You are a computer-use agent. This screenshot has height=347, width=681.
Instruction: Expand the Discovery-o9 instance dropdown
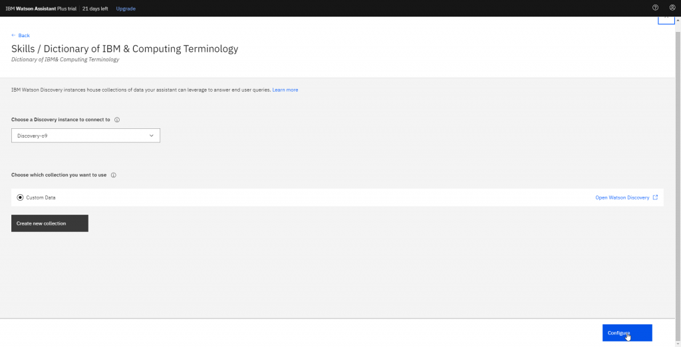click(86, 136)
